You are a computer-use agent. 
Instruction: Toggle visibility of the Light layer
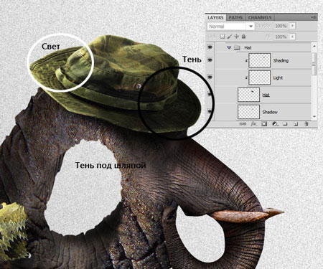point(210,77)
